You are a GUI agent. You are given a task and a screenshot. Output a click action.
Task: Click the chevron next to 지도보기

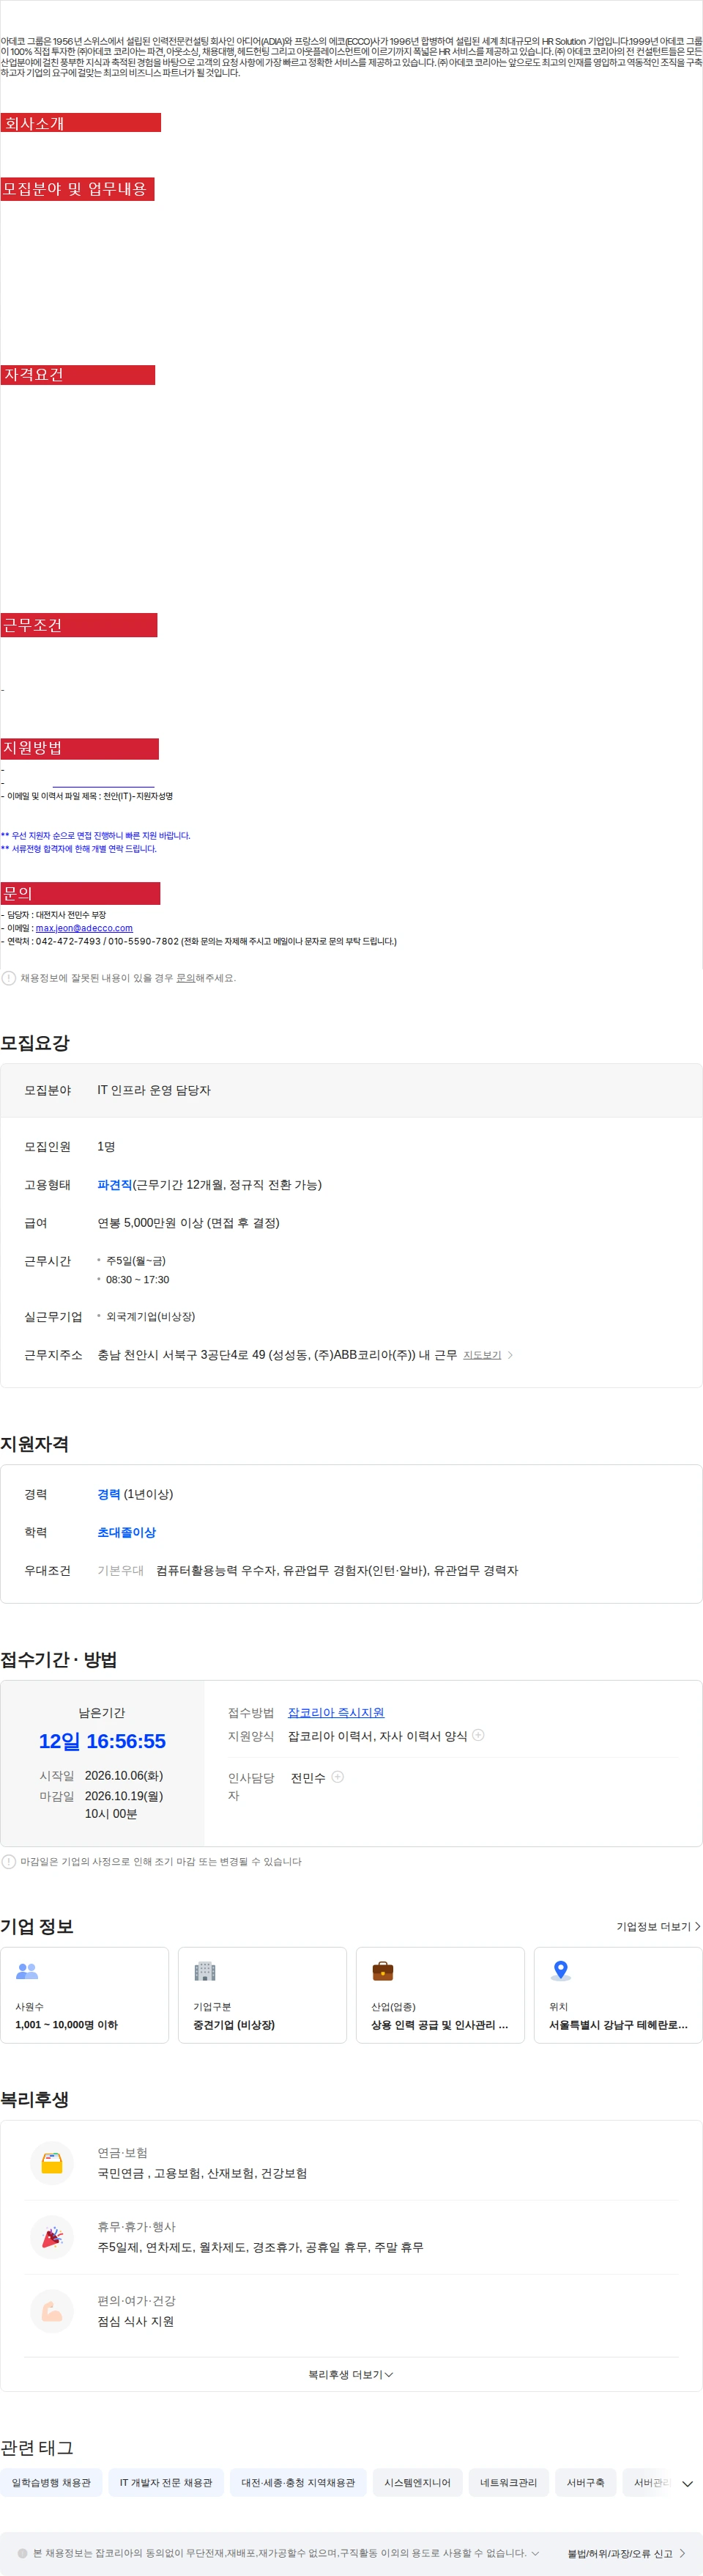[x=510, y=1355]
